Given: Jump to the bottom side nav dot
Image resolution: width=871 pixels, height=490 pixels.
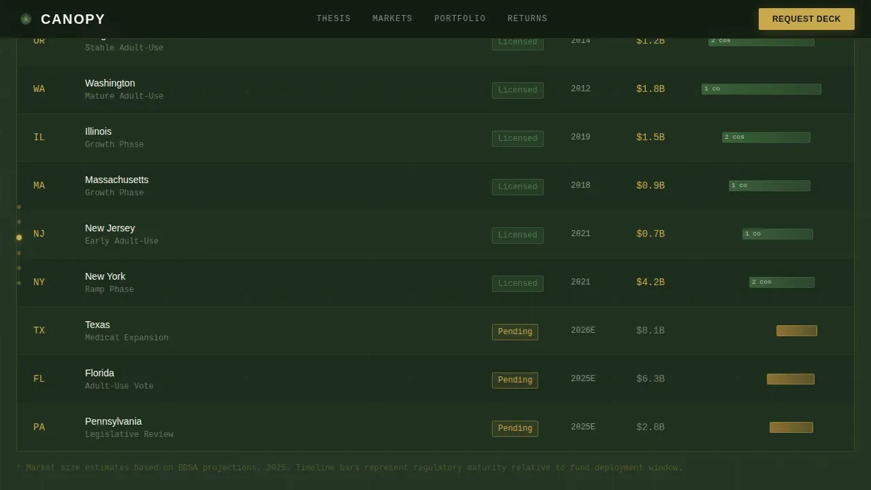Looking at the screenshot, I should pos(19,283).
